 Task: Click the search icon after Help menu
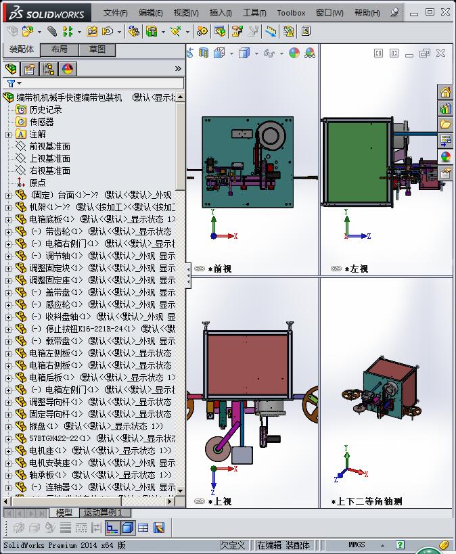click(x=394, y=13)
